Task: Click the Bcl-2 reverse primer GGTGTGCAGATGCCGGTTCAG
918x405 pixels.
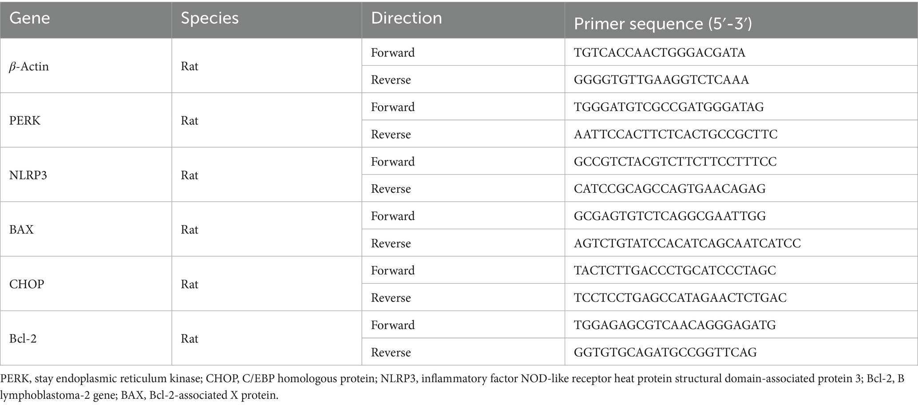Action: tap(665, 352)
